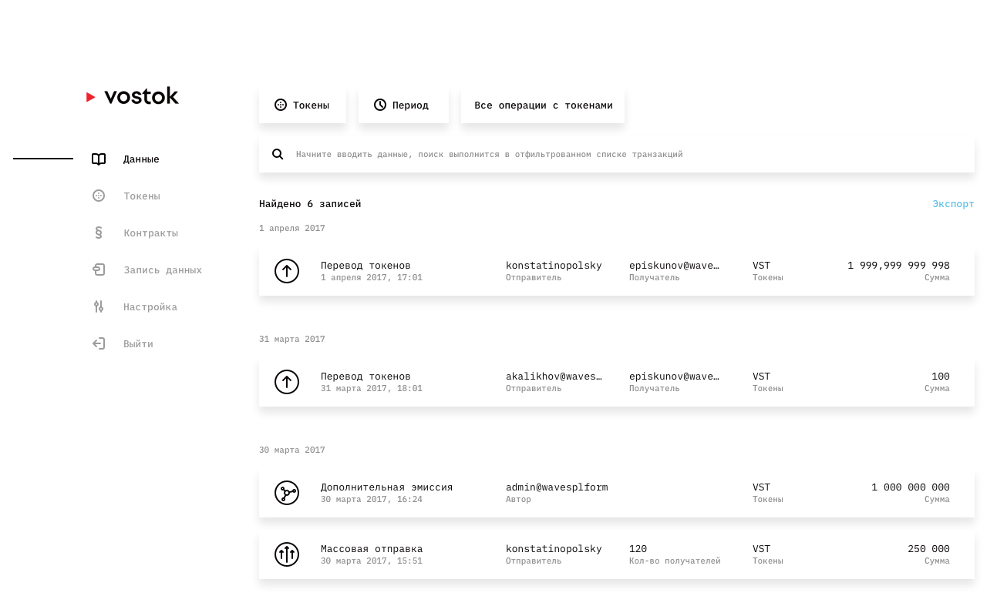This screenshot has height=616, width=987.
Task: Click the section sign Контракты icon
Action: (x=99, y=233)
